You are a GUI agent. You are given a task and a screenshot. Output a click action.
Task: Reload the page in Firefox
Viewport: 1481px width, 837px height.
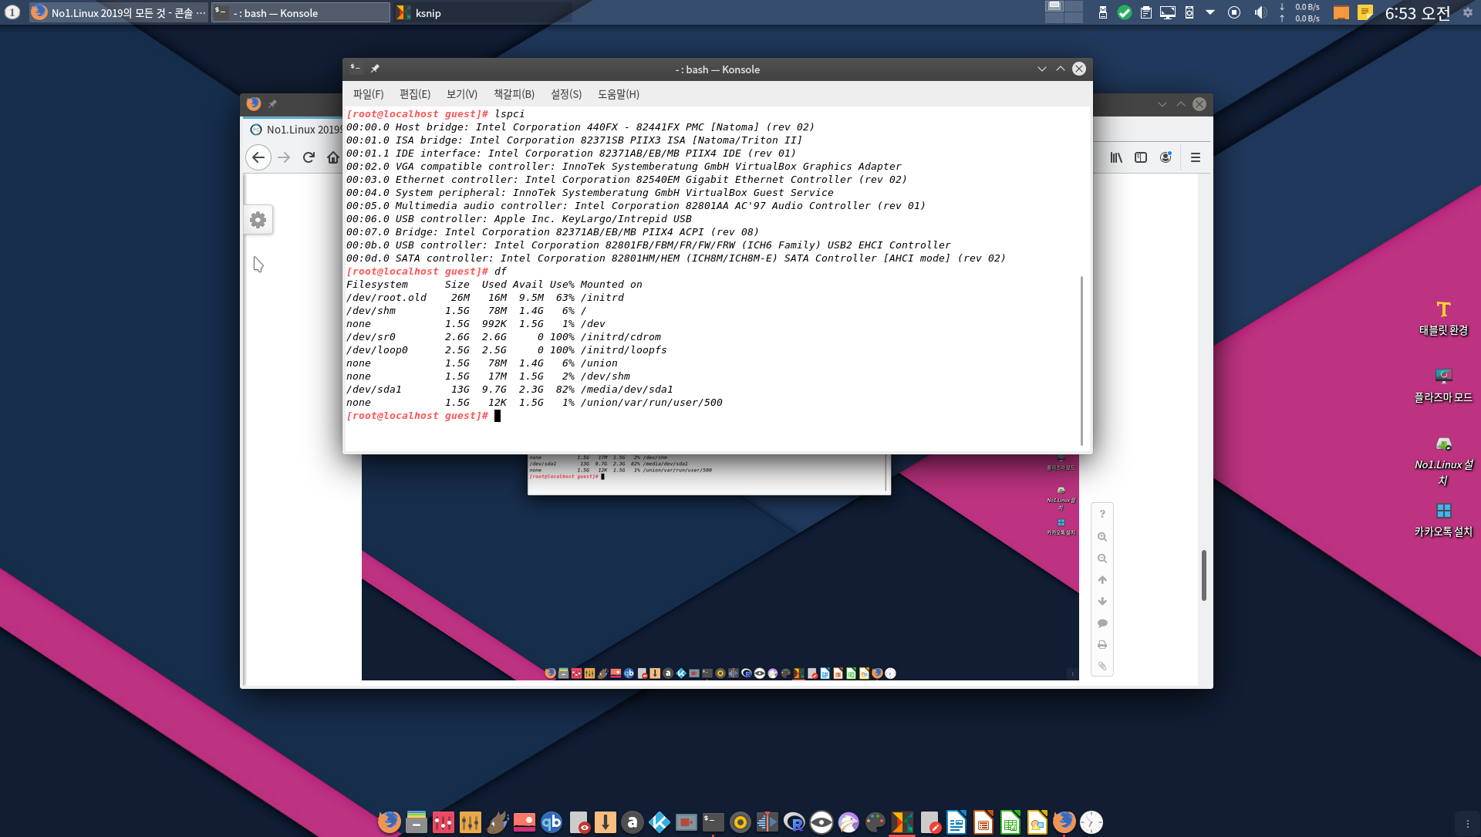309,157
